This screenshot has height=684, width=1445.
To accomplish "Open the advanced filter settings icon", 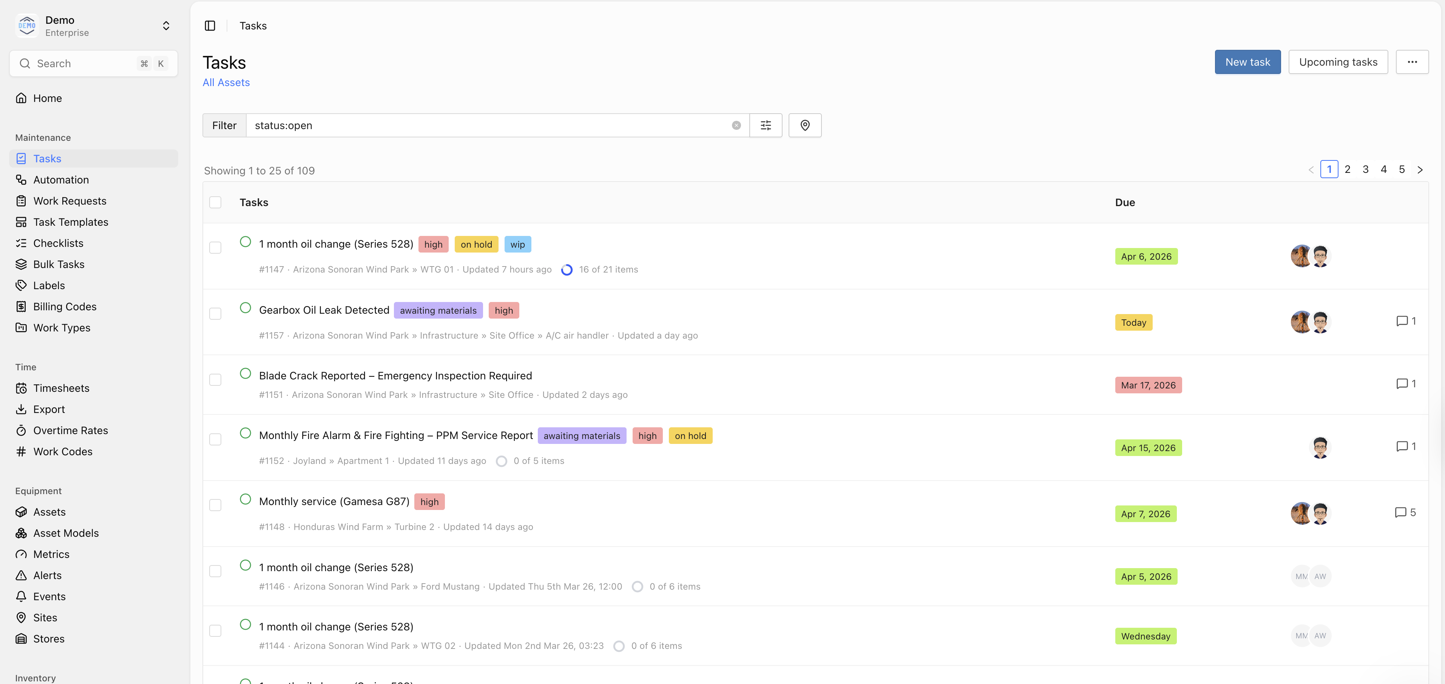I will [766, 125].
